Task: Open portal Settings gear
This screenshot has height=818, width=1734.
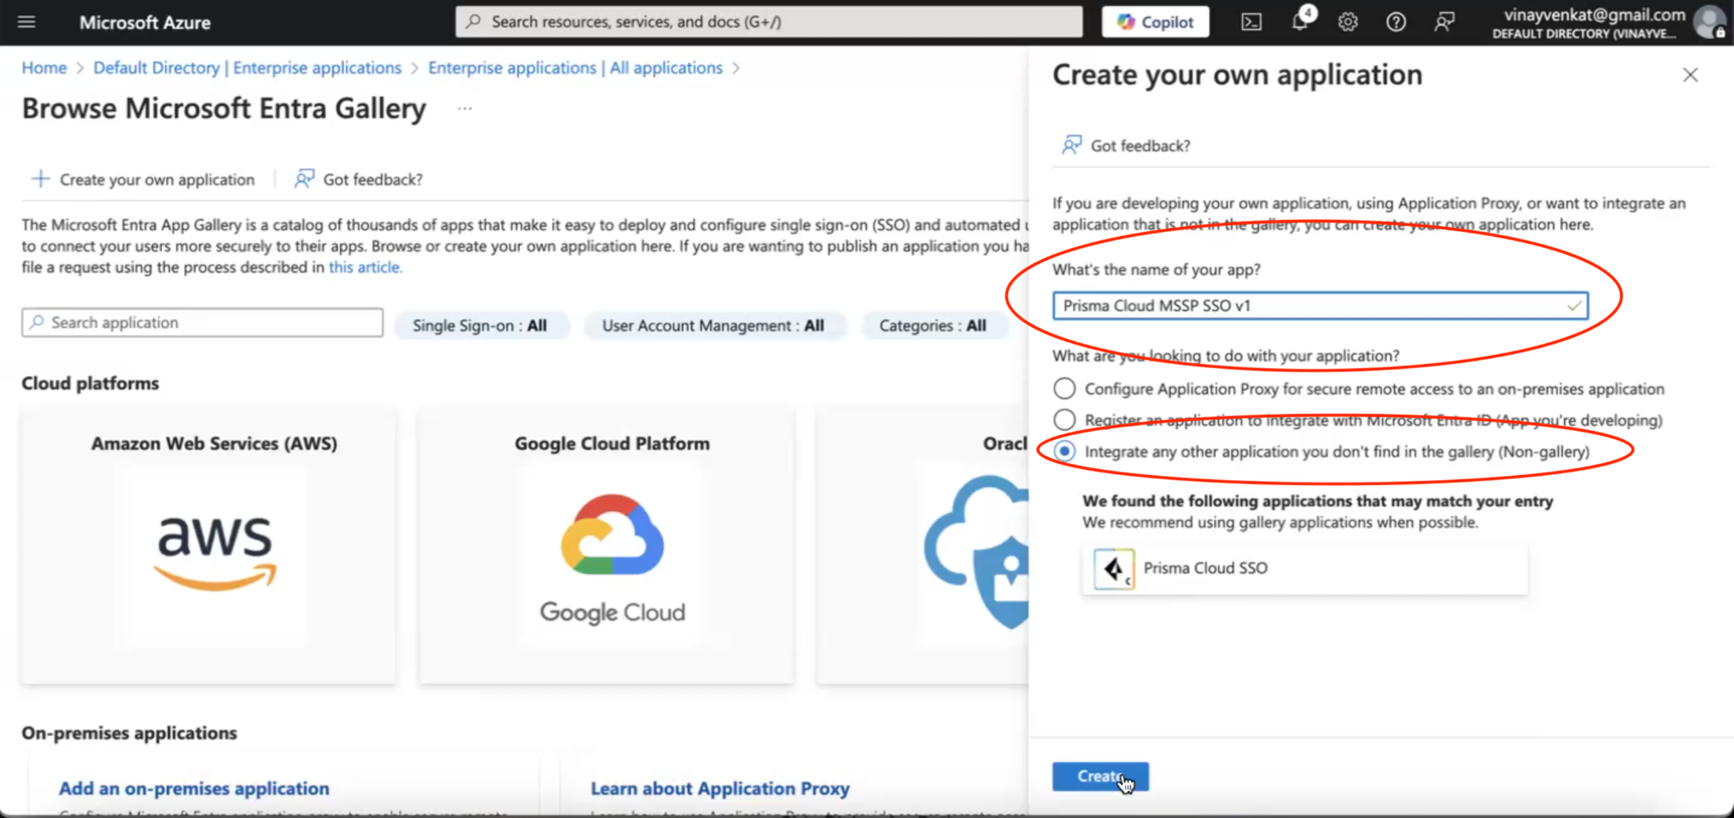Action: [x=1348, y=22]
